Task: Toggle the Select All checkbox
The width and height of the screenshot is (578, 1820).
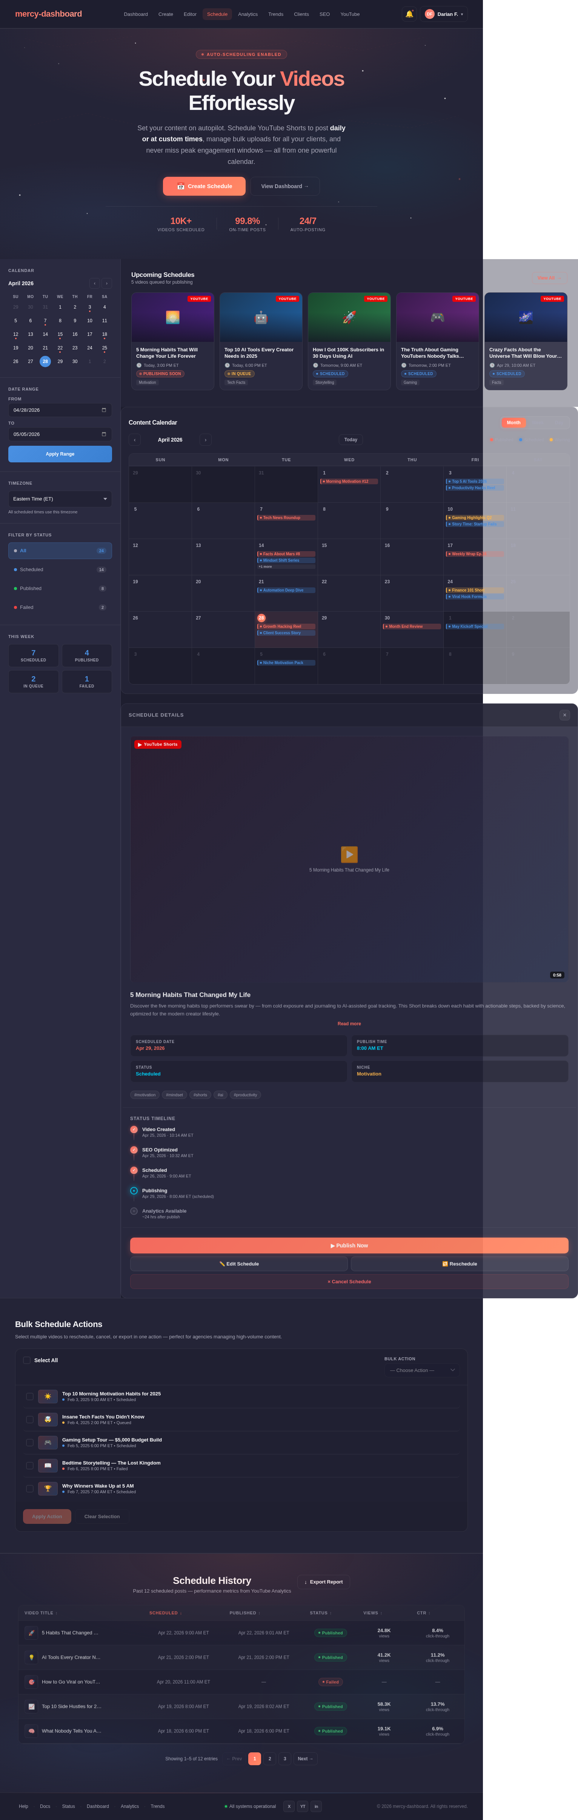Action: pos(27,1360)
